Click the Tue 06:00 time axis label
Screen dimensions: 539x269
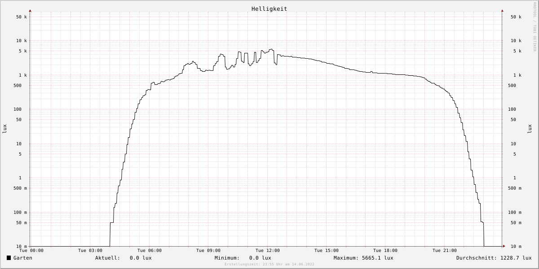[150, 251]
